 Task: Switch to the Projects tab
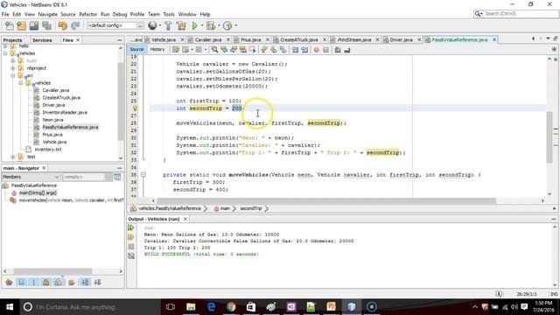tap(13, 40)
